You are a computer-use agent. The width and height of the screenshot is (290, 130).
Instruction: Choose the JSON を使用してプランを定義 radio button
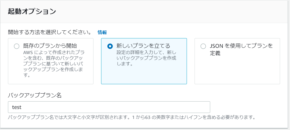(203, 46)
